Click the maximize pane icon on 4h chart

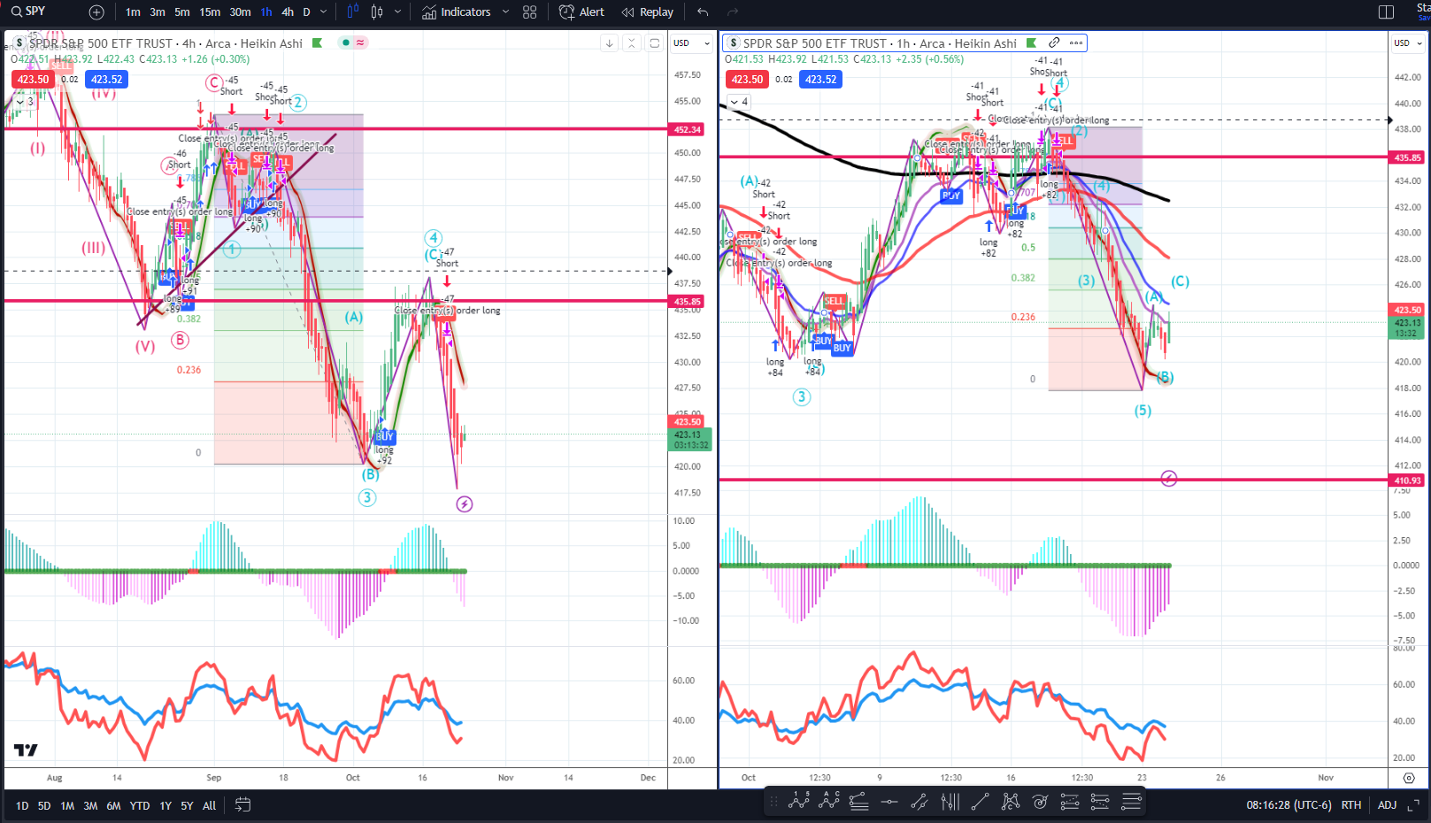pyautogui.click(x=654, y=42)
